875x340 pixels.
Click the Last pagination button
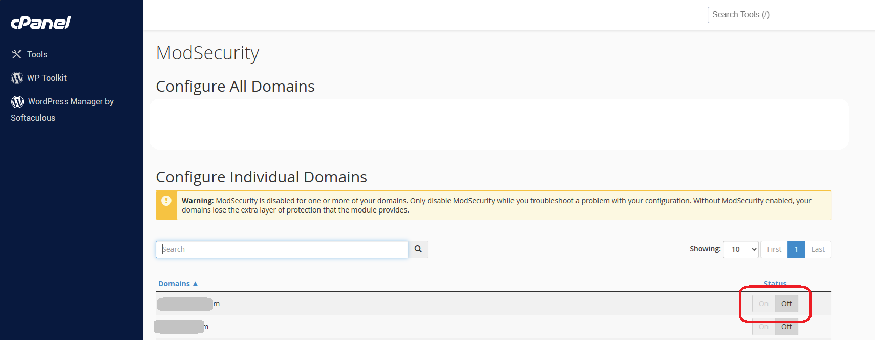817,249
